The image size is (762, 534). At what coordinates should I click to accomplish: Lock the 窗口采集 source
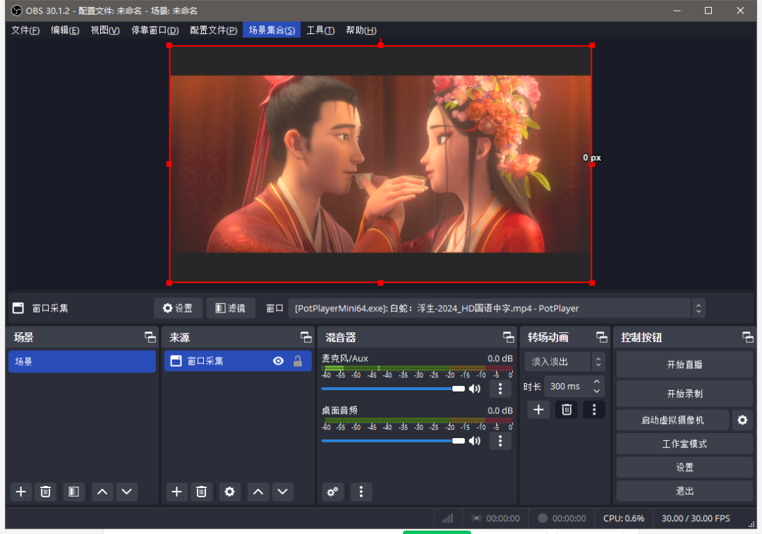pos(298,360)
